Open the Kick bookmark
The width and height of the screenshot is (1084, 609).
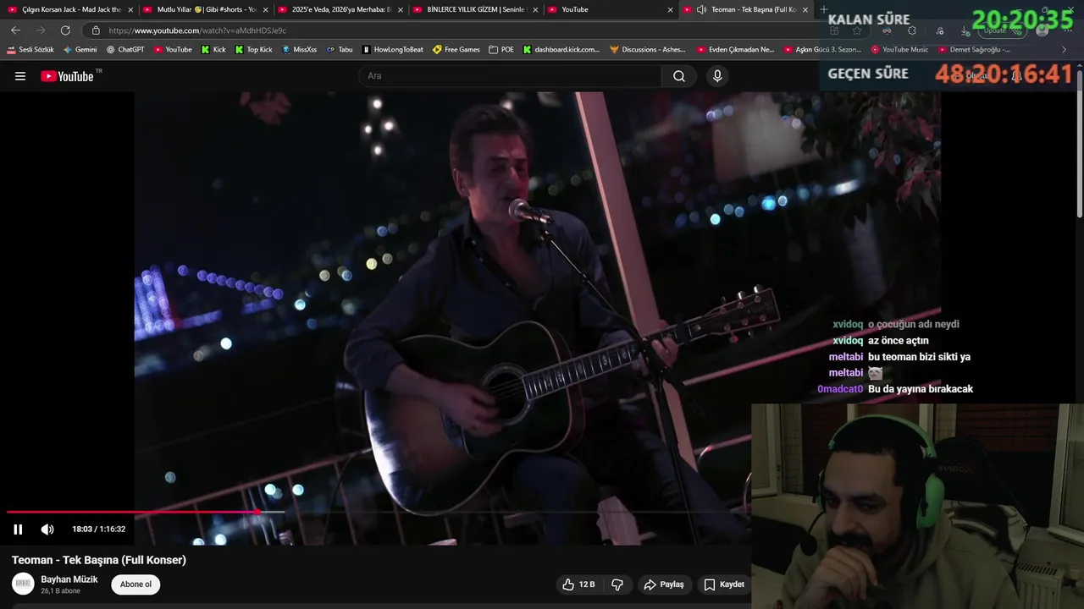point(213,50)
